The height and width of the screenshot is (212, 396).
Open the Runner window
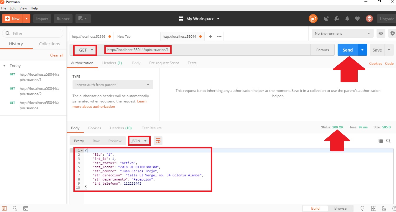point(63,19)
